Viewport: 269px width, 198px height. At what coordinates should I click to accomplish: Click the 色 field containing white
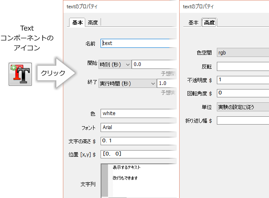[x=139, y=113]
